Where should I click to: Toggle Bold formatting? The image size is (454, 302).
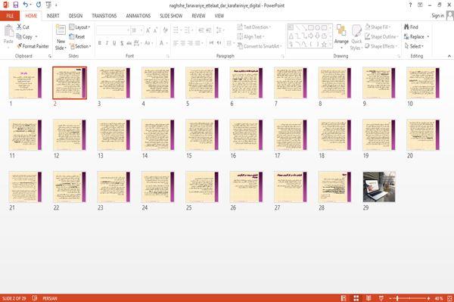pos(100,43)
